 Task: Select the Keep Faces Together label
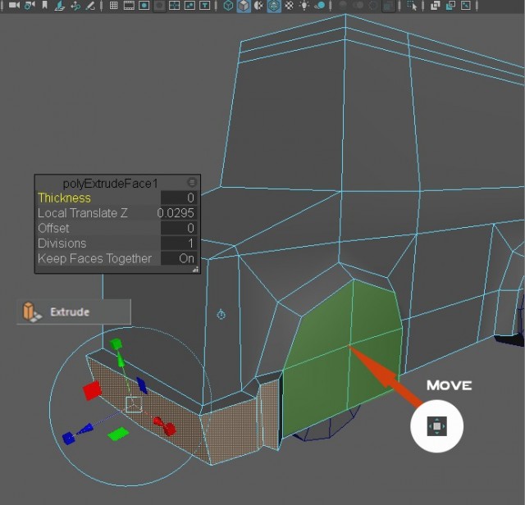[95, 258]
